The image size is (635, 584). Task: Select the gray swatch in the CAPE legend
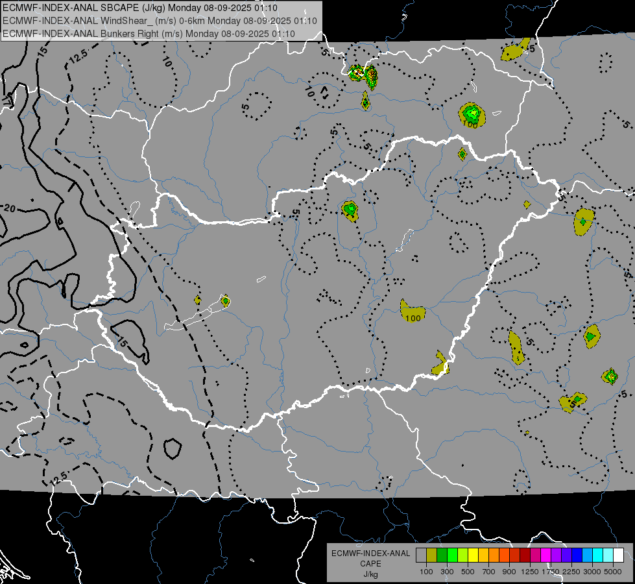pyautogui.click(x=421, y=555)
